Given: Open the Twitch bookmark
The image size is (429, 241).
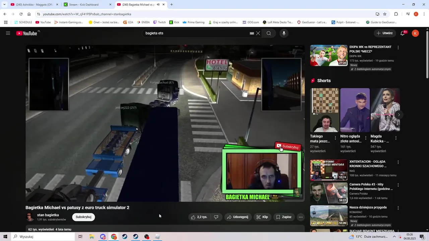Looking at the screenshot, I should (160, 22).
